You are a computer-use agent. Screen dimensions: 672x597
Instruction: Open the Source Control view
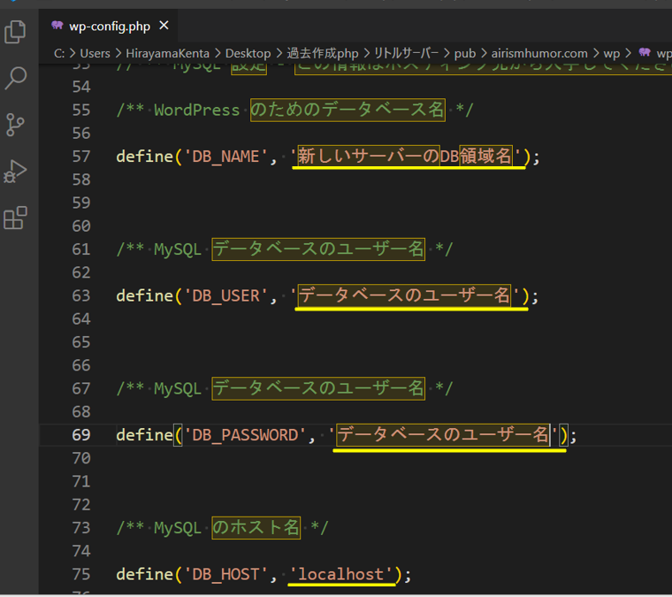15,125
